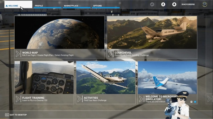The height and width of the screenshot is (119, 213).
Task: Open the Marketplace tab
Action: (x=71, y=6)
